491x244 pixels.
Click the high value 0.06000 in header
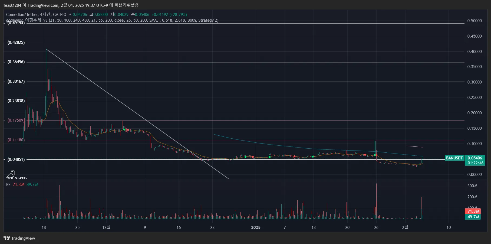(101, 15)
